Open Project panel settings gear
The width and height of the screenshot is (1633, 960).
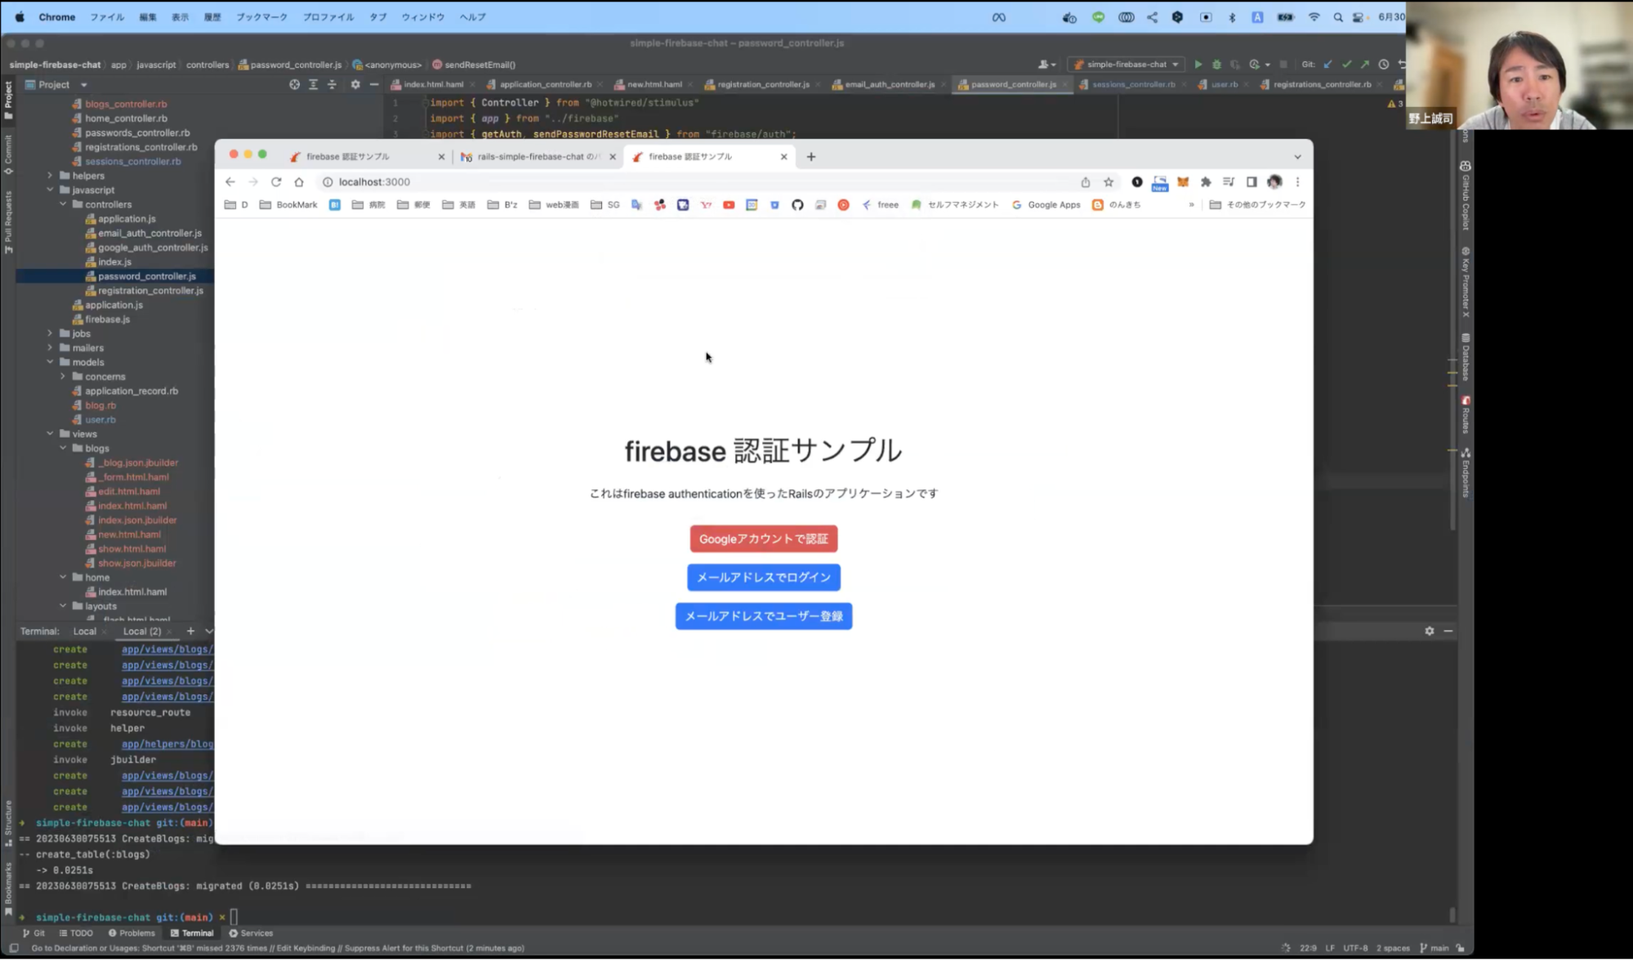pyautogui.click(x=355, y=84)
